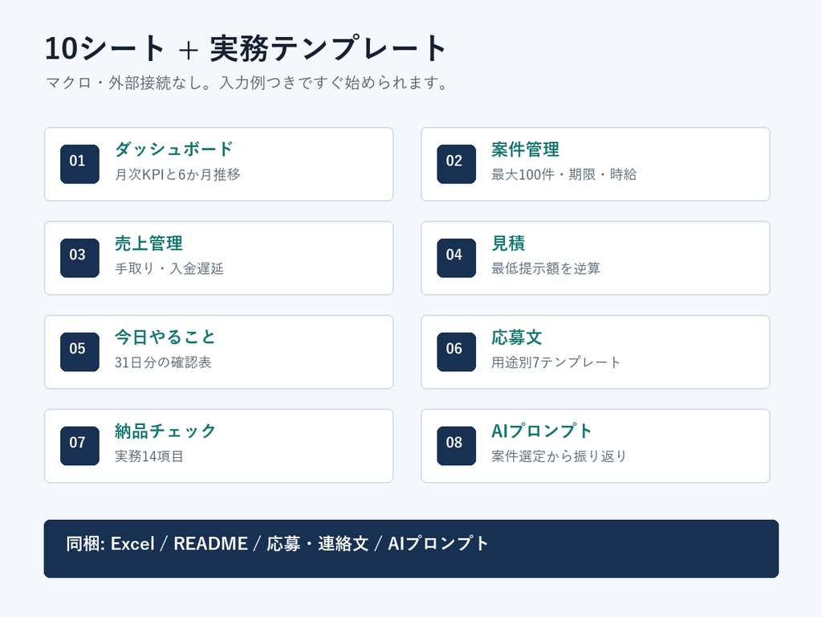Click the 02 number badge for 案件管理
Image resolution: width=822 pixels, height=617 pixels.
tap(456, 164)
